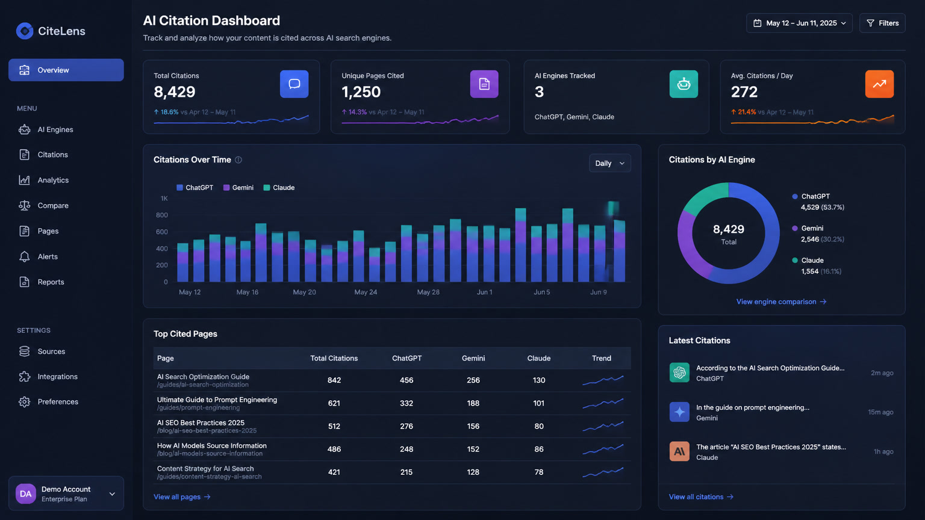The width and height of the screenshot is (925, 520).
Task: Click the Claude entry in donut legend
Action: click(816, 265)
